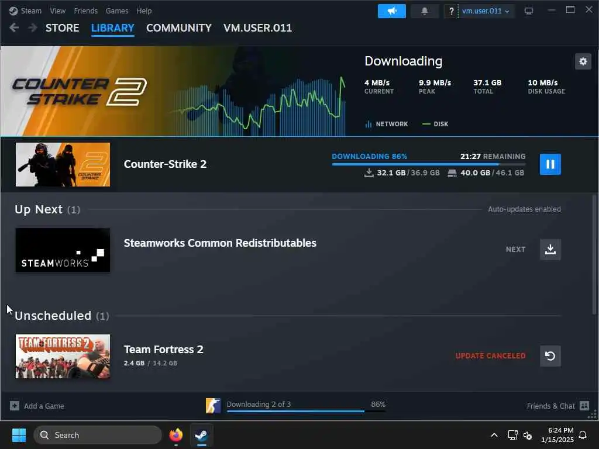599x449 pixels.
Task: Click the NEXT label for Steamworks
Action: 516,249
